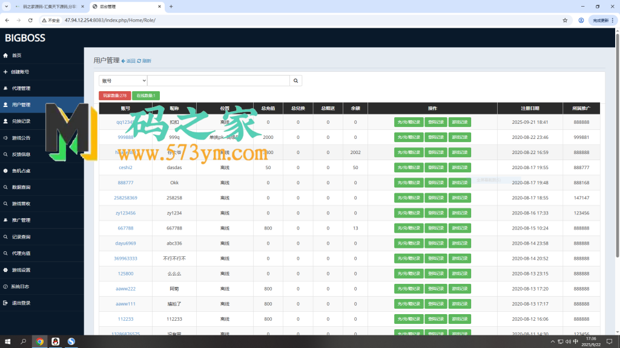Click the green 在线数量:1 badge

point(146,95)
